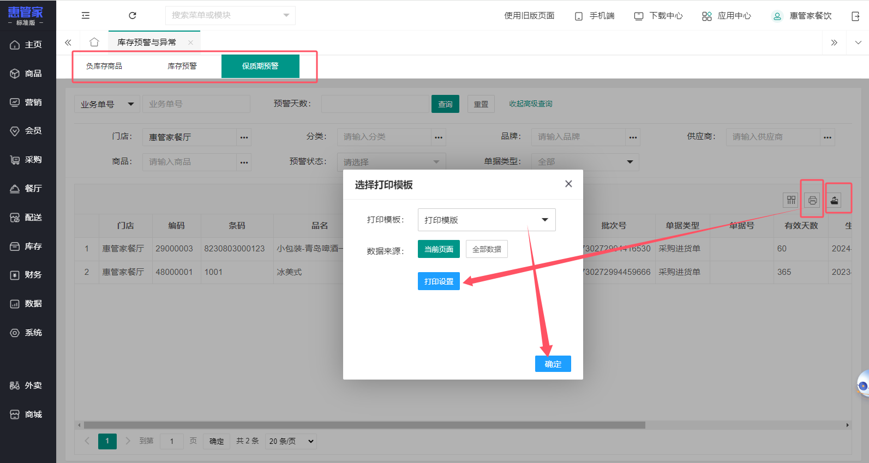Screen dimensions: 869x463
Task: Switch to 库存预警 tab
Action: 182,66
